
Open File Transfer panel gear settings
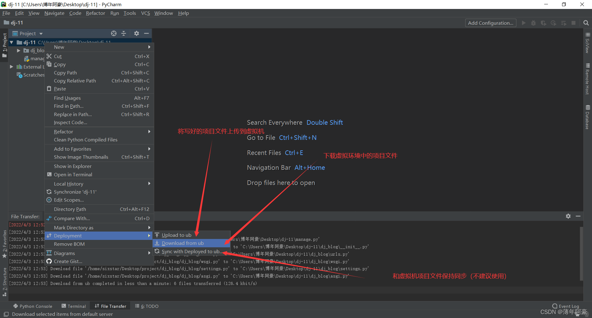568,216
